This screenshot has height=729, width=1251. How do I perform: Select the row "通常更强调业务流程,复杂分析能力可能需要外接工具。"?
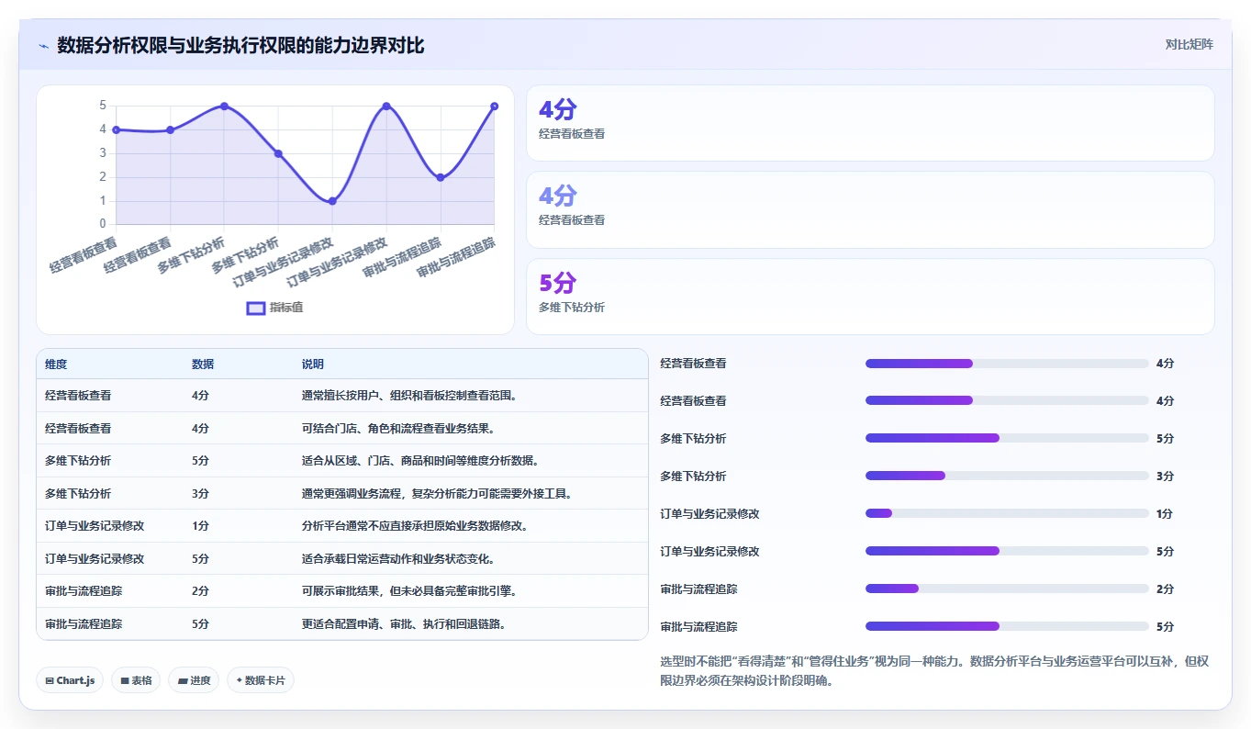[x=342, y=494]
